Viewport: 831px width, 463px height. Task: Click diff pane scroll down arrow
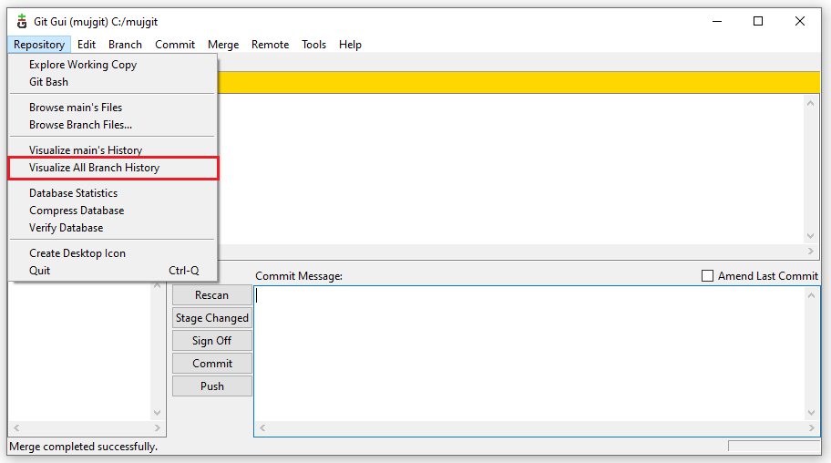(x=810, y=236)
